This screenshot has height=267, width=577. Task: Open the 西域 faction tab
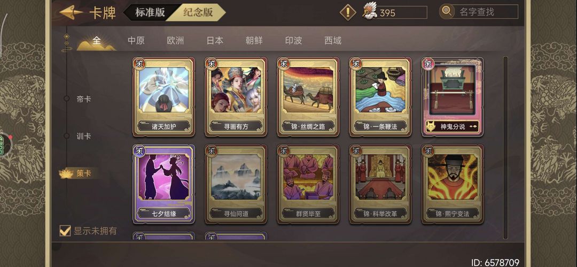[333, 41]
